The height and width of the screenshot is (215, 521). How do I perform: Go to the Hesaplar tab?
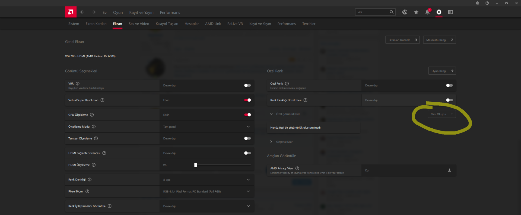[192, 24]
